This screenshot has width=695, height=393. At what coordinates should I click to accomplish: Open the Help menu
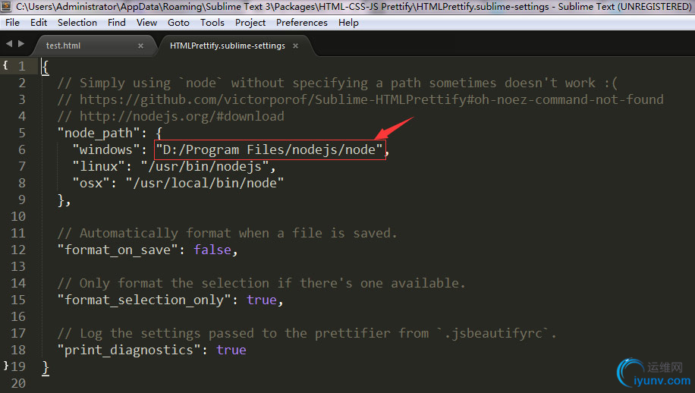pyautogui.click(x=348, y=23)
